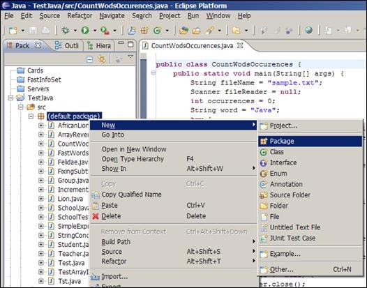Open the Refactor menu in menu bar
367x288 pixels.
click(x=80, y=15)
